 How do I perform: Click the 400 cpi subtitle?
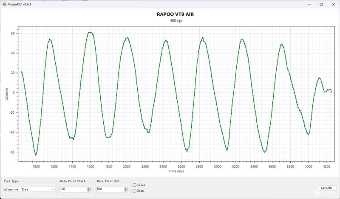pos(176,20)
